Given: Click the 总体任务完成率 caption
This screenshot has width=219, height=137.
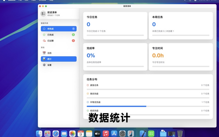Looking at the screenshot, I should (94, 62).
